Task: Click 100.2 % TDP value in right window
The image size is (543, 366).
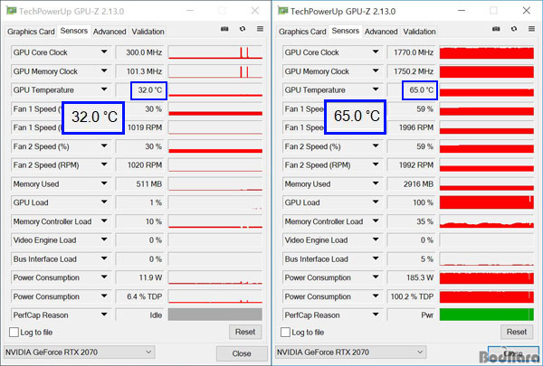Action: pyautogui.click(x=412, y=296)
